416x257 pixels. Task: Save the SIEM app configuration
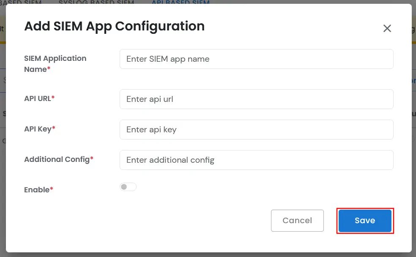tap(365, 220)
